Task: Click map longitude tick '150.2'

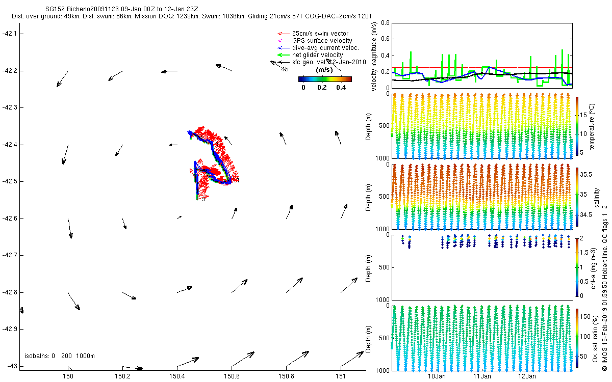Action: click(x=122, y=376)
